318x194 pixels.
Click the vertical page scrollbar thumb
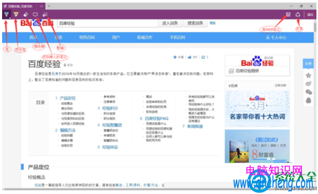point(315,27)
